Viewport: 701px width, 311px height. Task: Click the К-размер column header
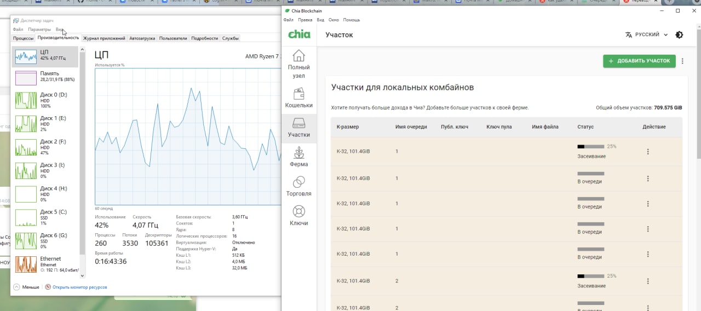[348, 126]
